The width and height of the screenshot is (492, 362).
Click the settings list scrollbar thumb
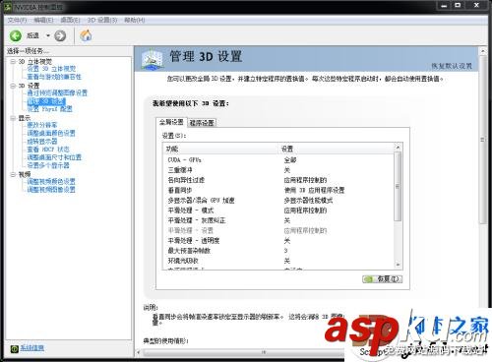[x=398, y=186]
